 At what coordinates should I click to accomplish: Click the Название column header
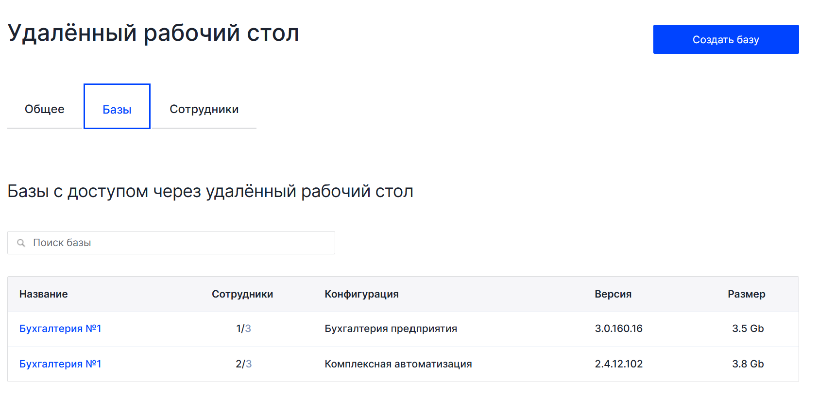click(x=44, y=294)
